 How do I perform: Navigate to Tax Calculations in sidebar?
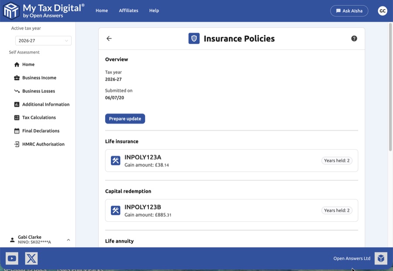tap(39, 118)
